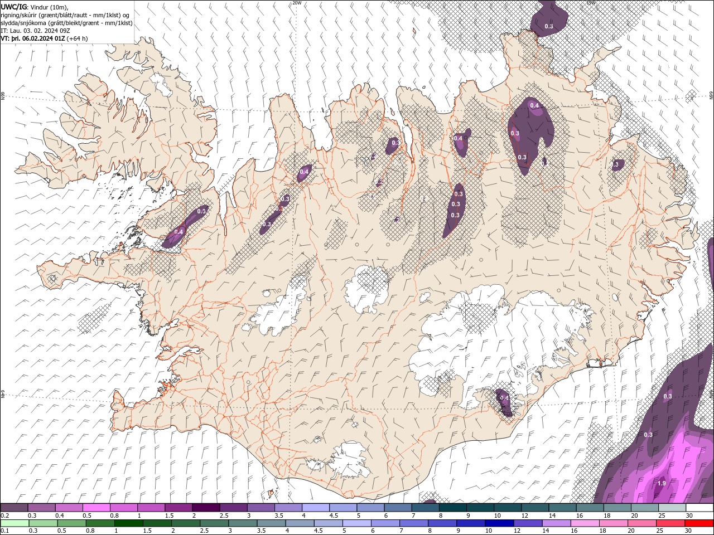Select the 0.5 green swatch in the lower legend row
The height and width of the screenshot is (535, 714).
coord(71,523)
